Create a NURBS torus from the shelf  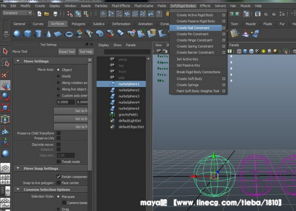[69, 34]
